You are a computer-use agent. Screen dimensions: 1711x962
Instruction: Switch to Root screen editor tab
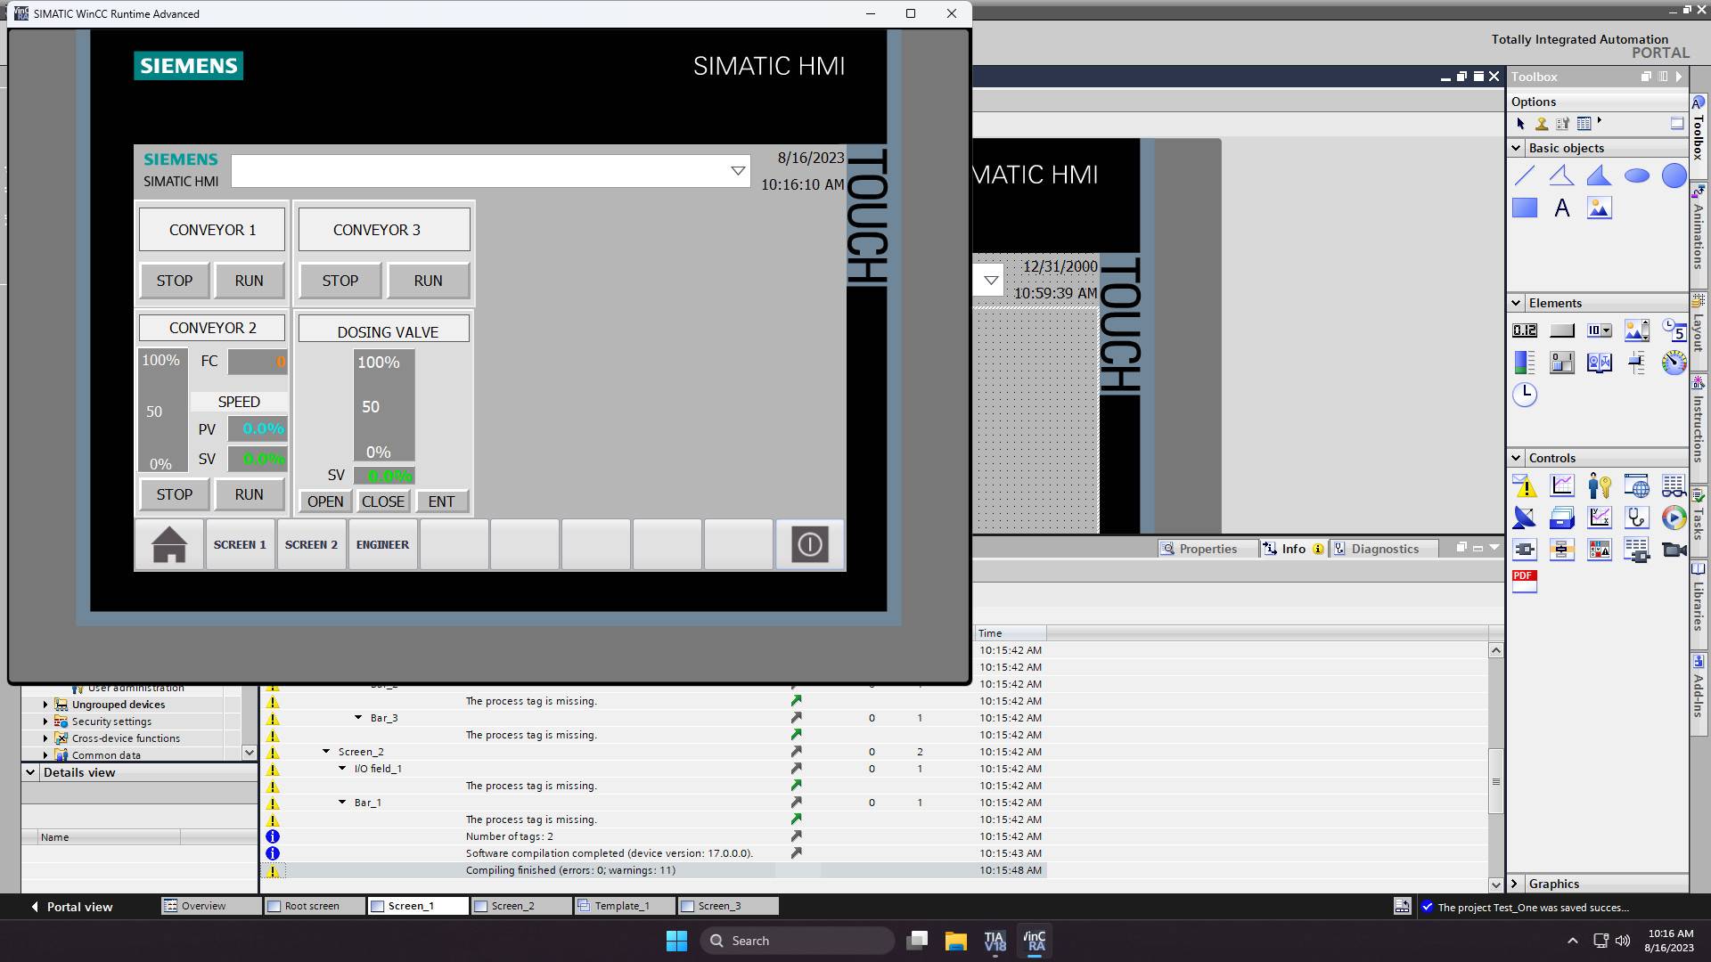[315, 906]
